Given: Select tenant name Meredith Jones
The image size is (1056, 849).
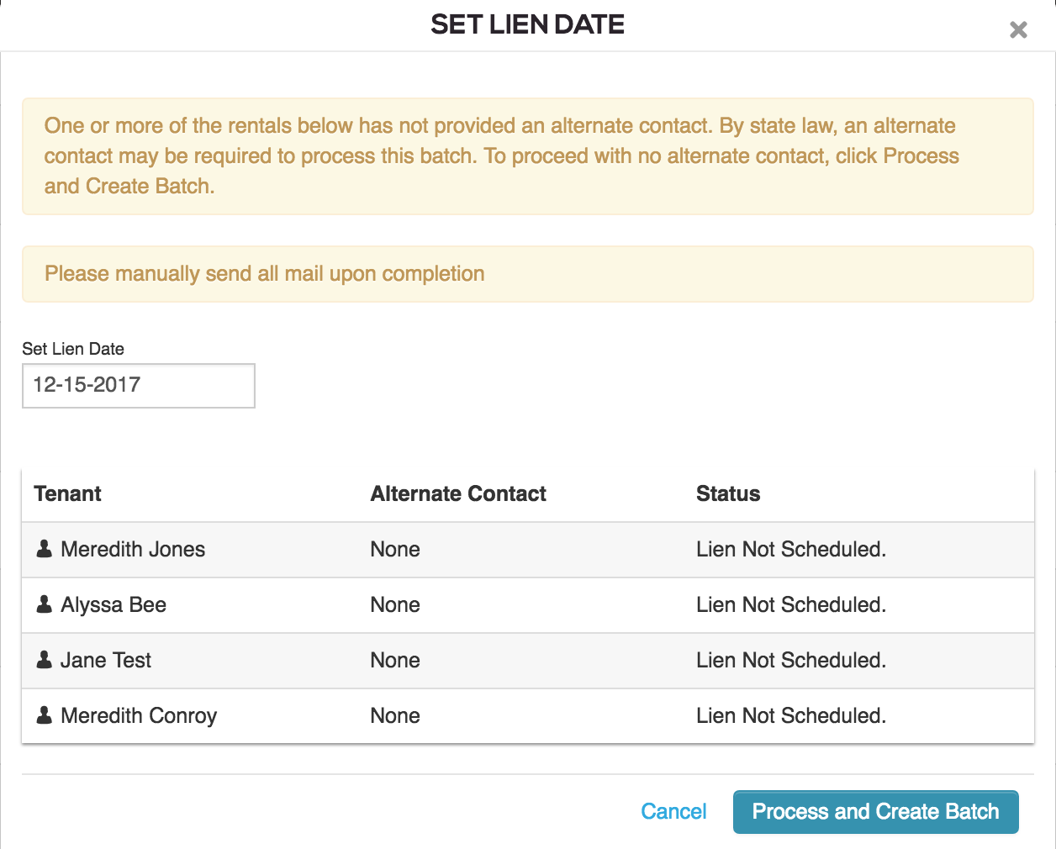Looking at the screenshot, I should (x=133, y=549).
